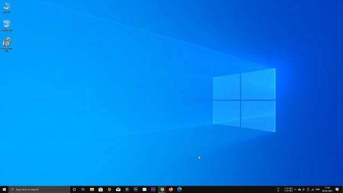The width and height of the screenshot is (343, 193).
Task: Open the clock and date flyout
Action: coord(327,189)
